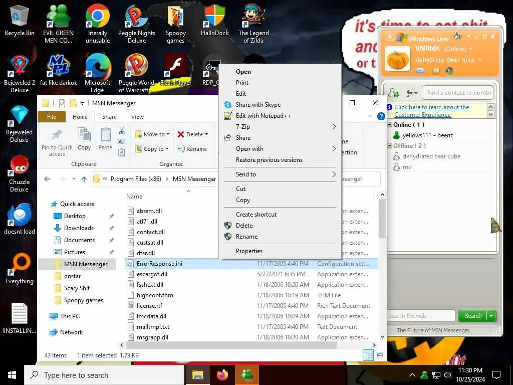Switch Explorer to details view toggle

[x=368, y=355]
